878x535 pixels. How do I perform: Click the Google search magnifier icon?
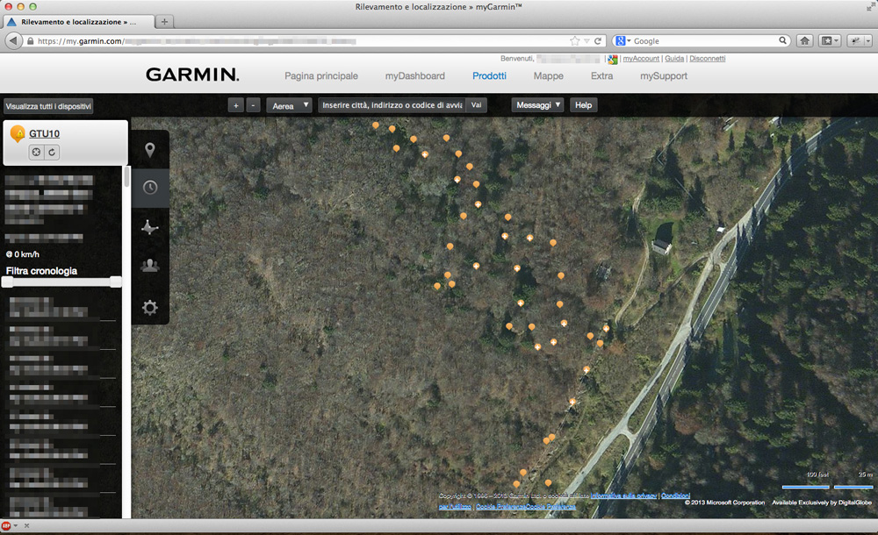tap(783, 40)
